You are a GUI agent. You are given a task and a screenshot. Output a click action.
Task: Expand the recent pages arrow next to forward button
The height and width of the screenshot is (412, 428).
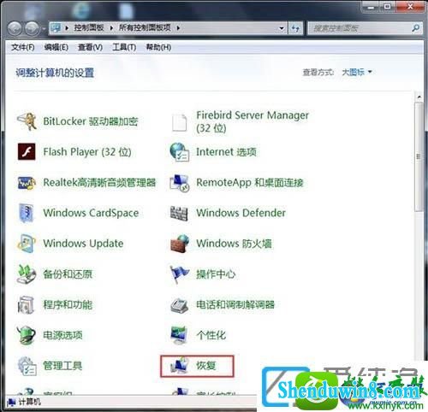pos(44,28)
